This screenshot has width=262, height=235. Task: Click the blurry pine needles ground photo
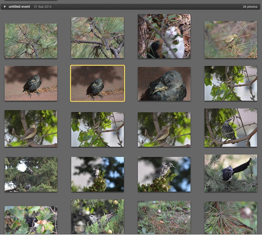164,218
